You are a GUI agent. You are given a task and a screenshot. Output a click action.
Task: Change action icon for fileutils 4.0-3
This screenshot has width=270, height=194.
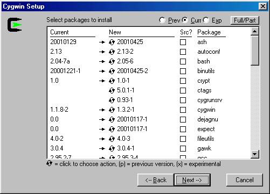[112, 139]
